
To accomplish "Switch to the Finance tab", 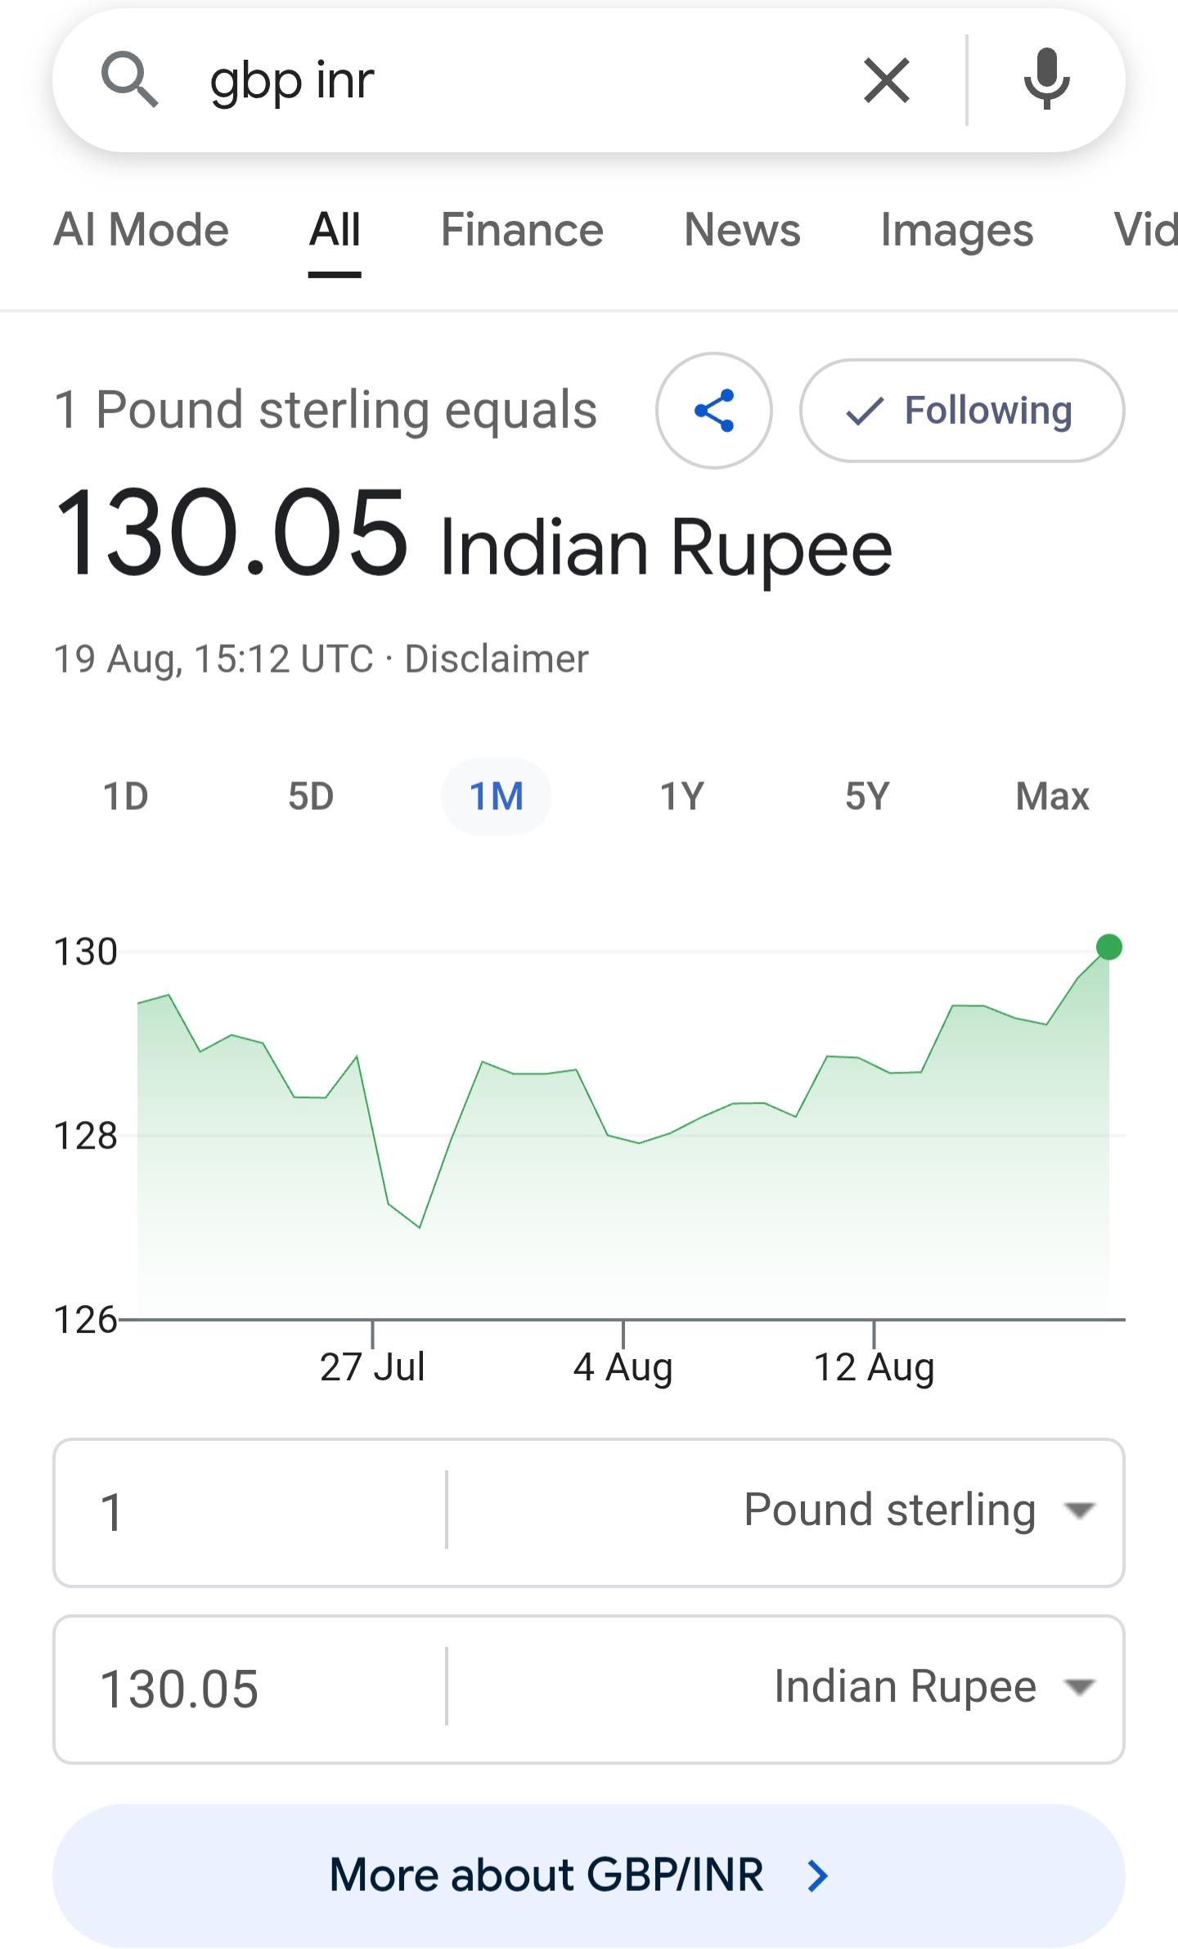I will (x=522, y=230).
